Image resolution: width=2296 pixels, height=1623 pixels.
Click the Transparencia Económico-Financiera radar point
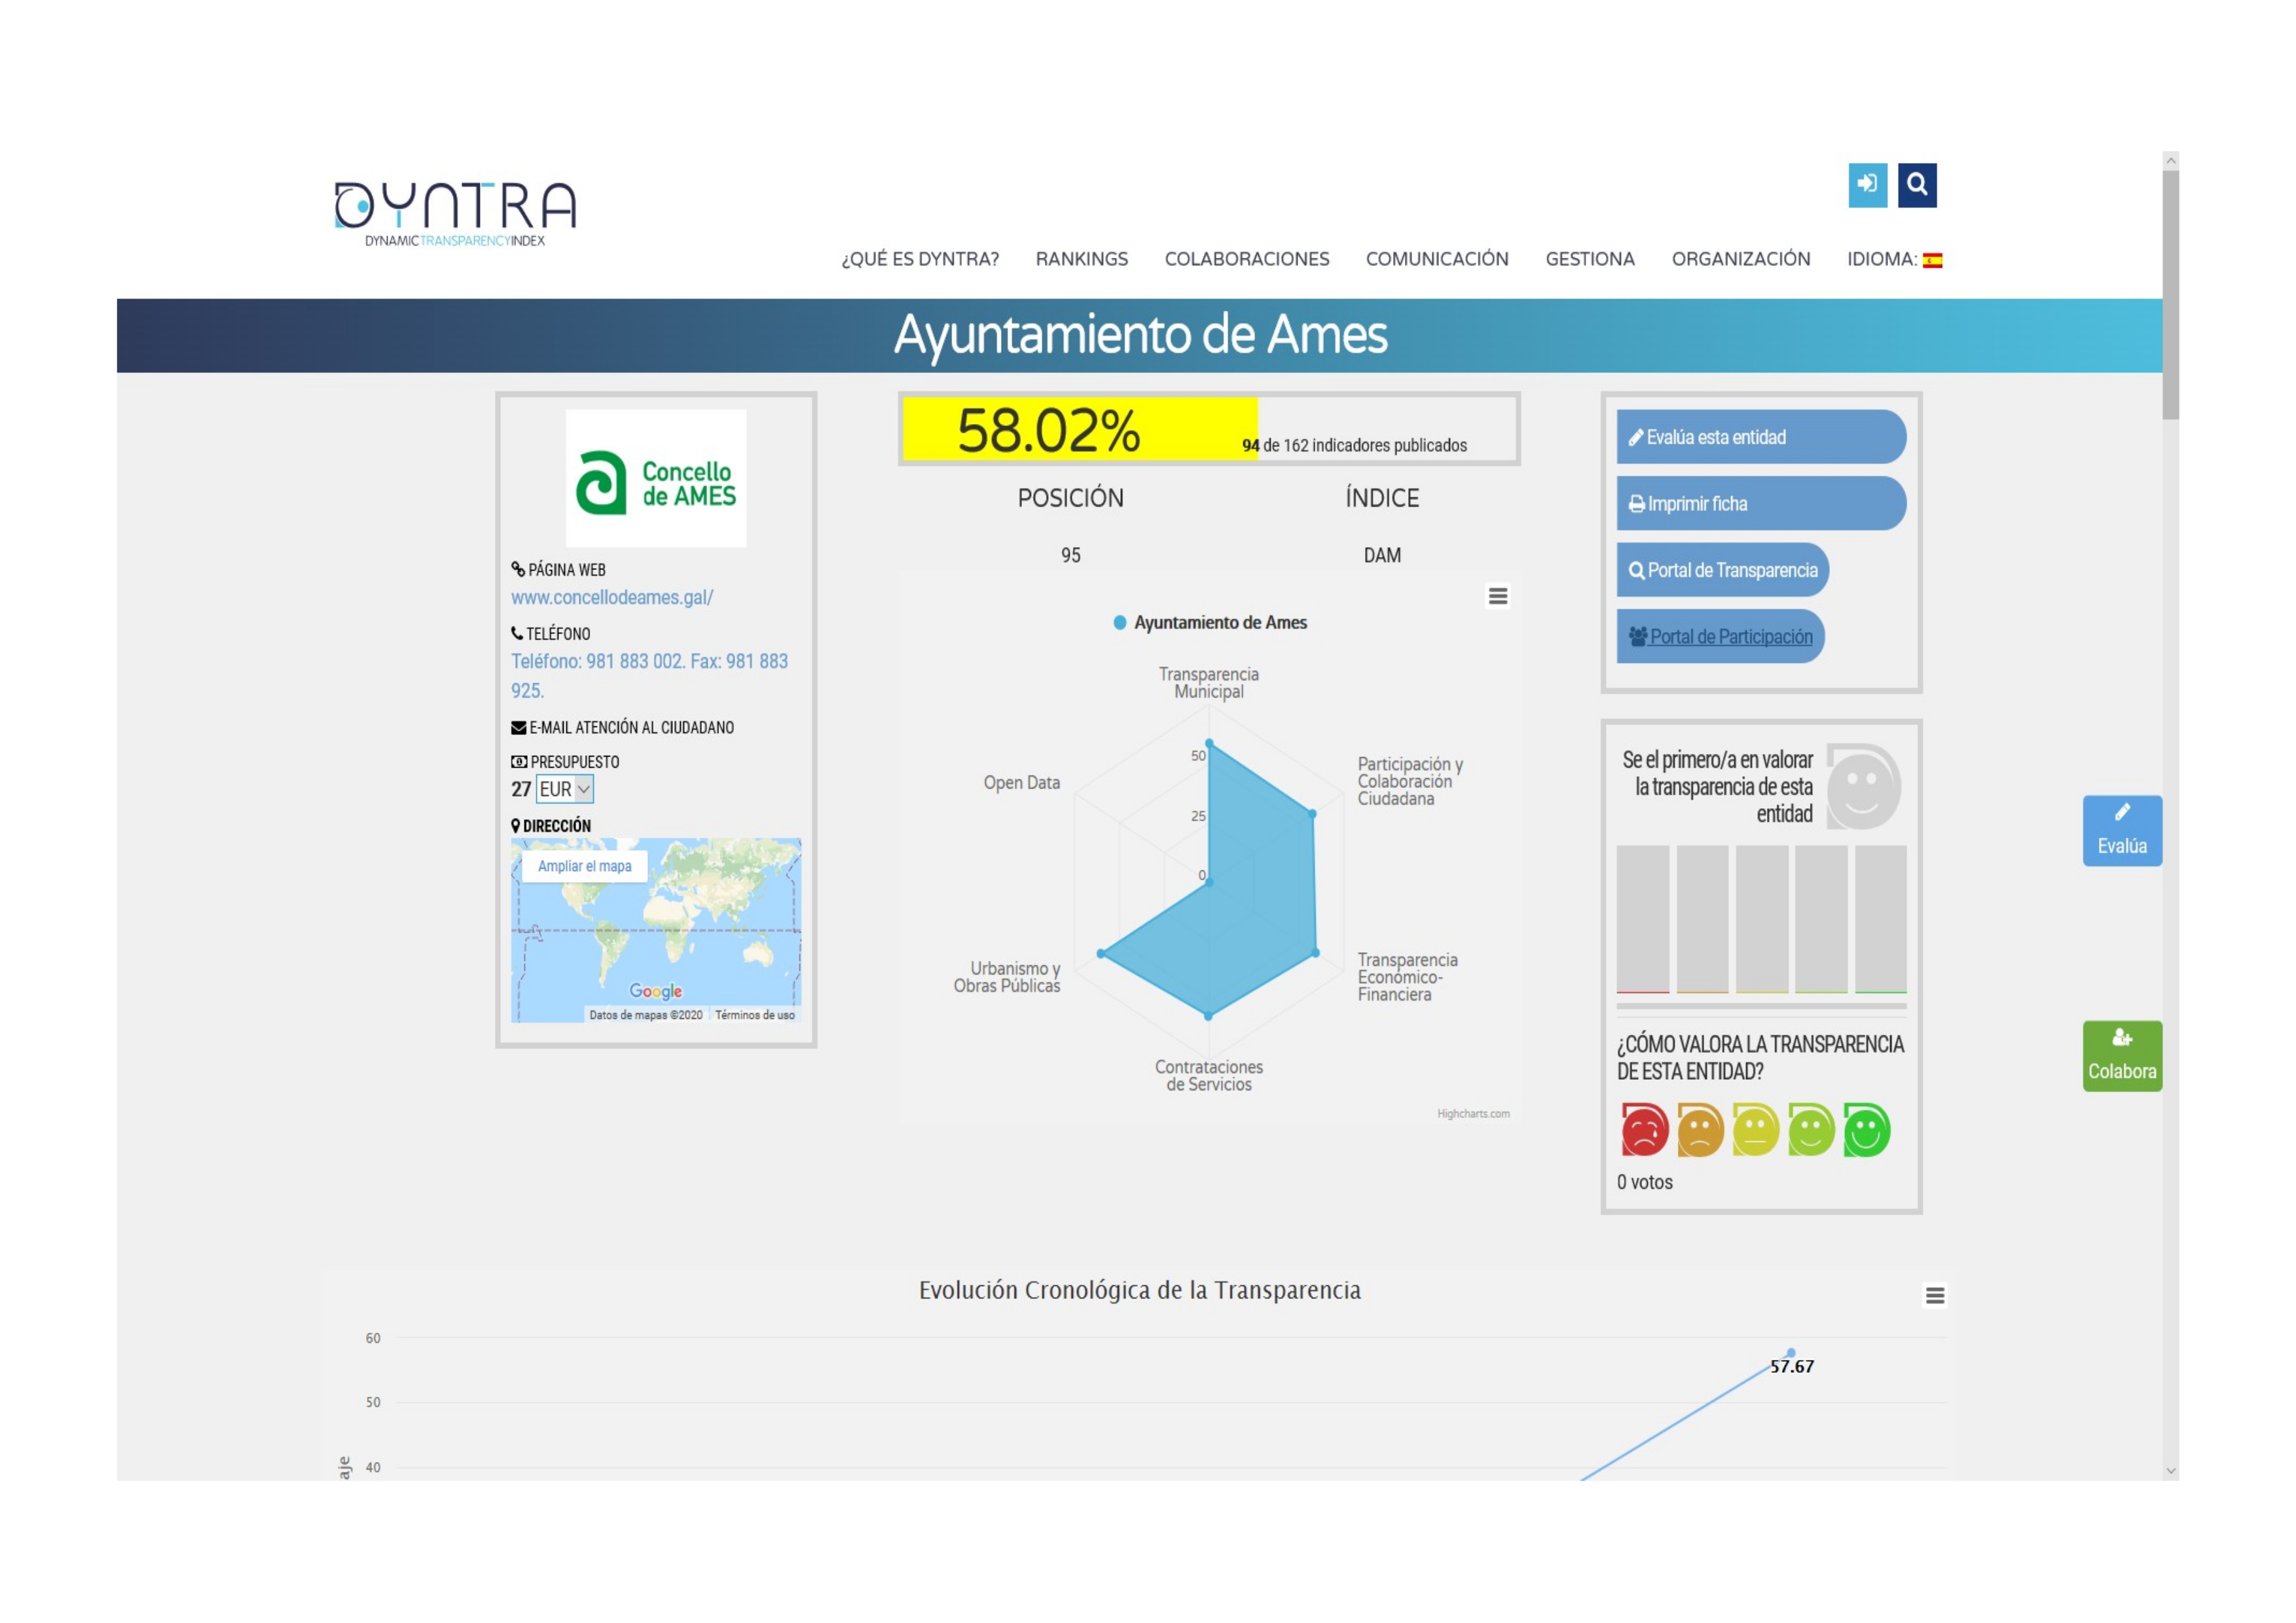point(1315,952)
